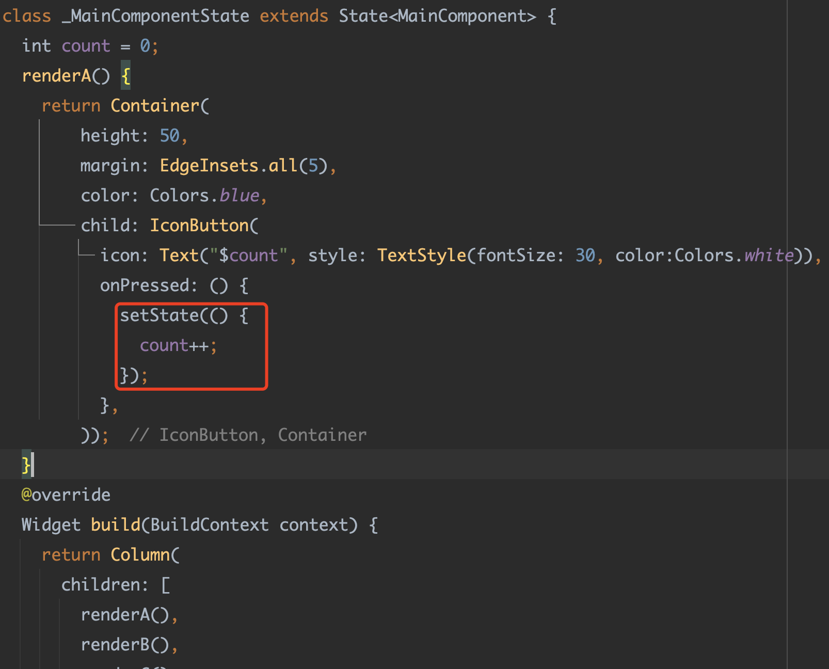Click the @override annotation
Screen dimensions: 829x669
65,494
